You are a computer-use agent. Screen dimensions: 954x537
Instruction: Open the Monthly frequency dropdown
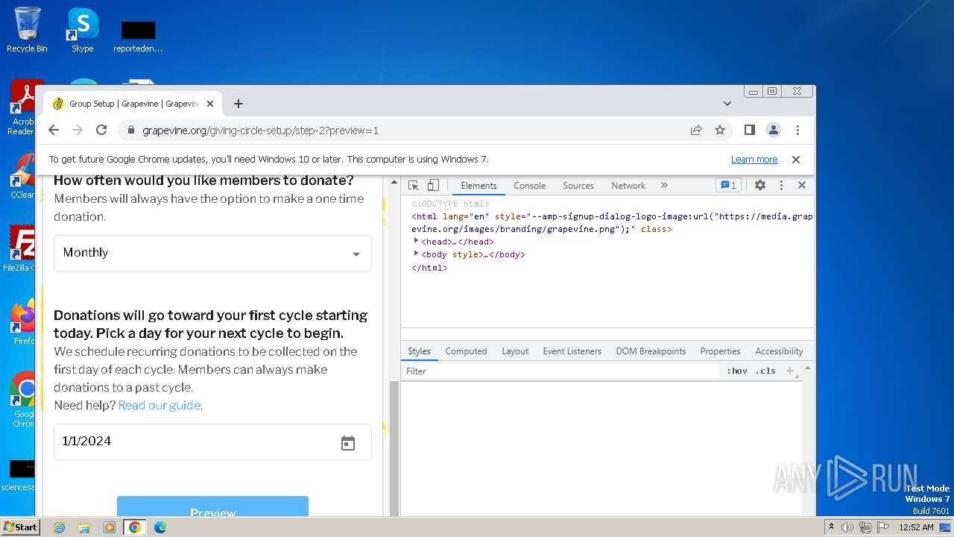pyautogui.click(x=212, y=253)
